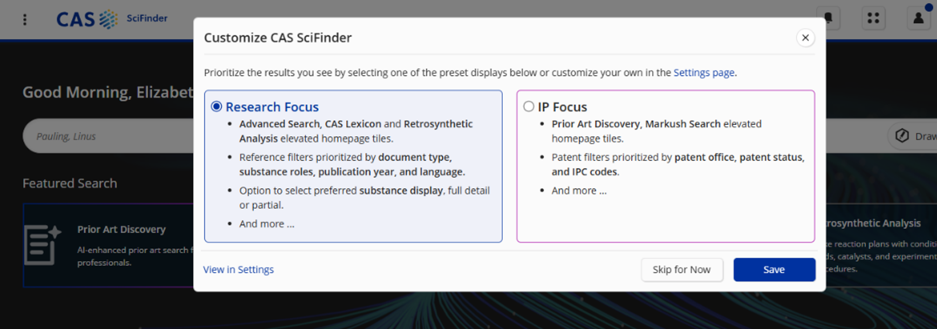937x329 pixels.
Task: Close the Customize CAS SciFinder dialog
Action: (x=805, y=38)
